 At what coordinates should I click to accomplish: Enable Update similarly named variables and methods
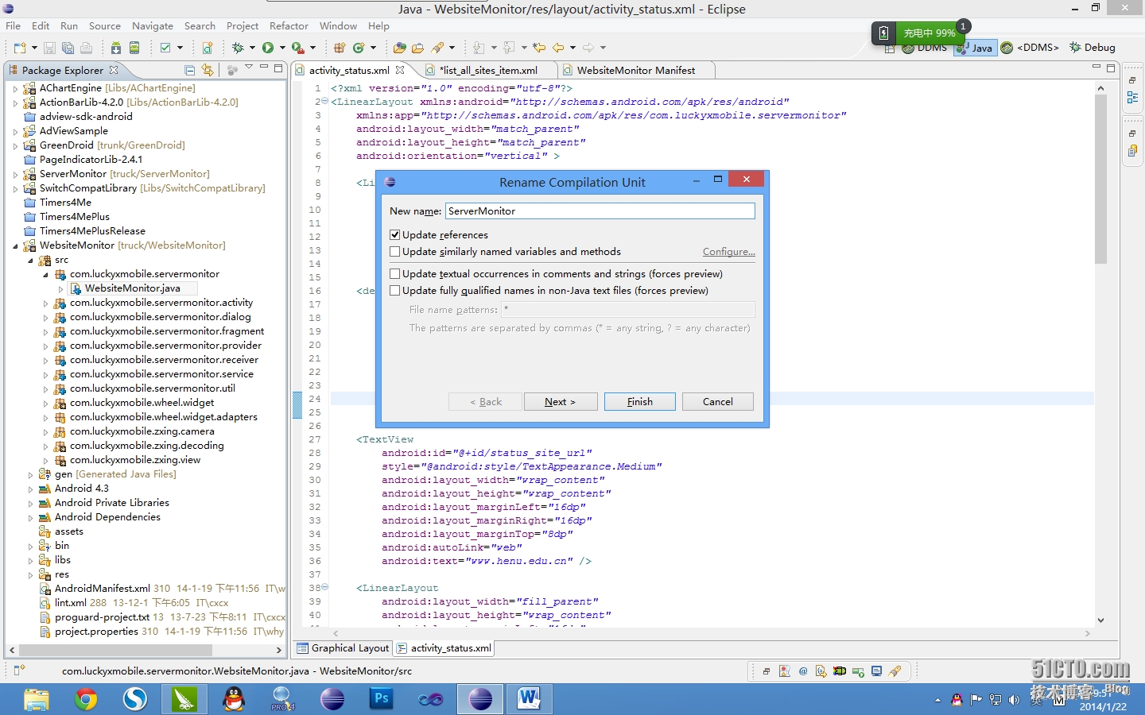pos(395,252)
